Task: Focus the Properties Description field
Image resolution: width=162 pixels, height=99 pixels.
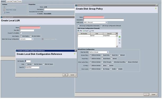Action: [59, 9]
